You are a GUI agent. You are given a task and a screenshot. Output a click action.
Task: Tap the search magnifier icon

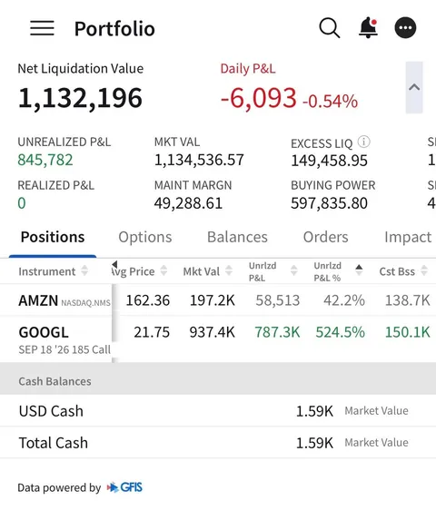tap(329, 28)
